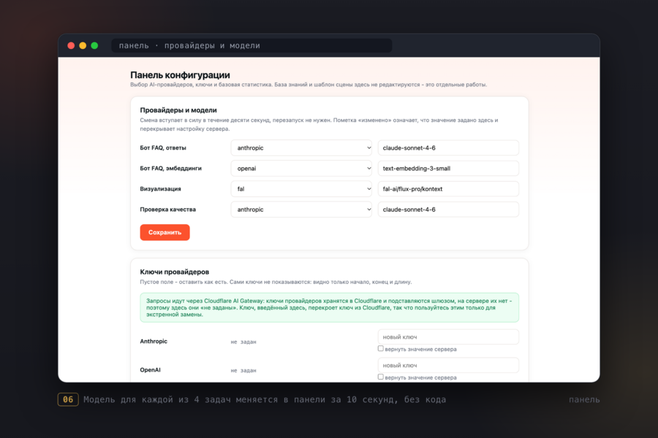Expand the Визуализация provider dropdown
This screenshot has height=438, width=658.
[x=301, y=189]
